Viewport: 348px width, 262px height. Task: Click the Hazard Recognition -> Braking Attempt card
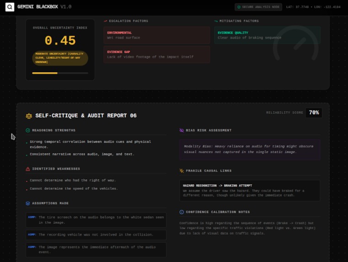pos(250,190)
